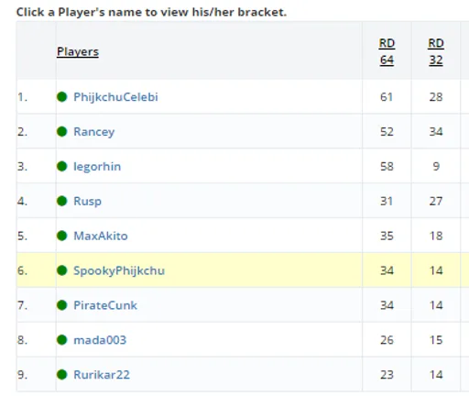Click green status dot beside Rancey
Image resolution: width=469 pixels, height=396 pixels.
62,132
